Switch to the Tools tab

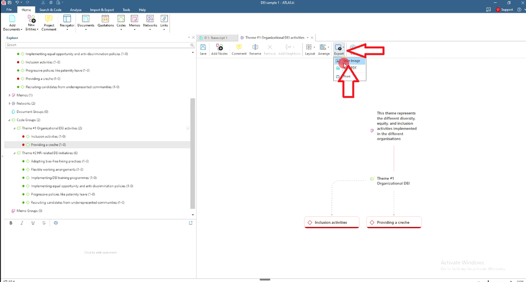tap(126, 10)
